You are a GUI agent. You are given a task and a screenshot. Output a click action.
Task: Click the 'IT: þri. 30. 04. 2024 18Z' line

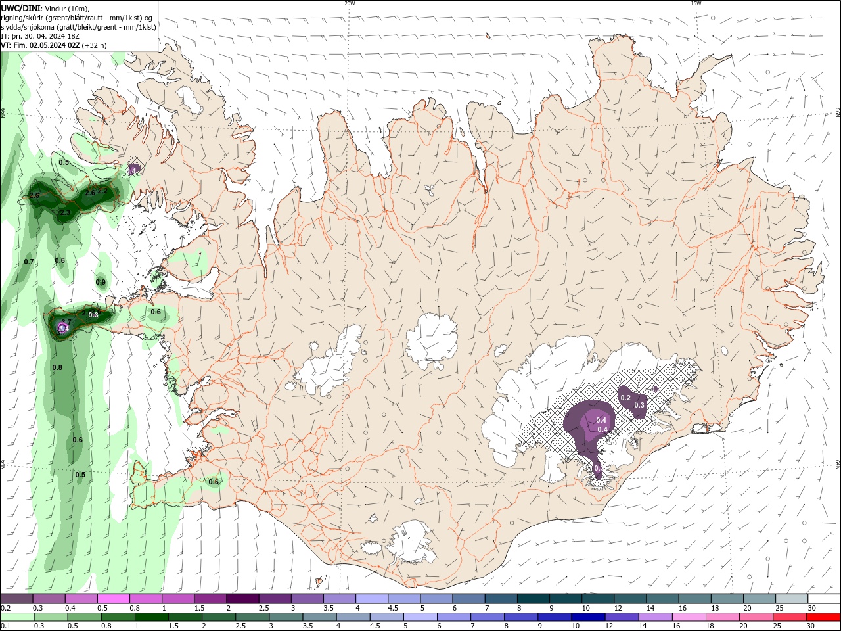pyautogui.click(x=40, y=36)
